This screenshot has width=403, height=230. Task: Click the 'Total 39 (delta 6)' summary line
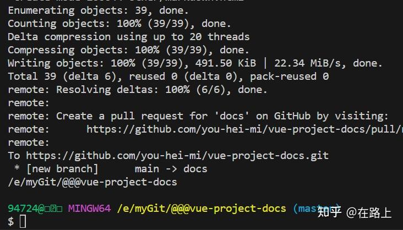tap(168, 76)
